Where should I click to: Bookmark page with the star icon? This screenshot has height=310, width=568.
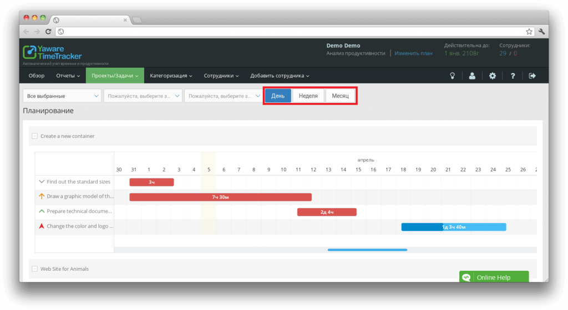(x=529, y=32)
